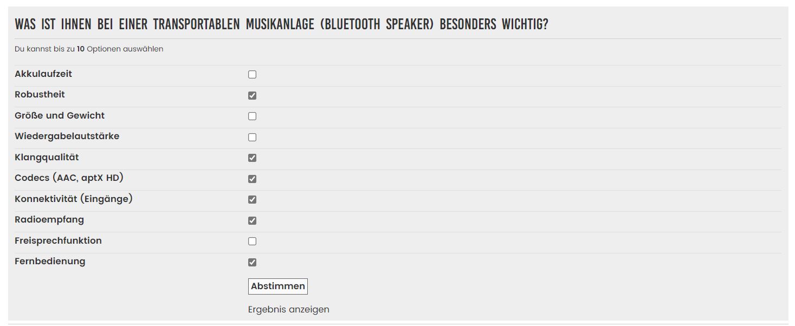Click the Radioempfang label text
Image resolution: width=795 pixels, height=326 pixels.
point(49,220)
